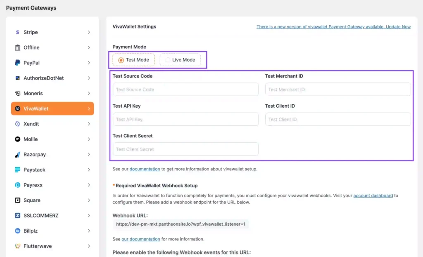Image resolution: width=423 pixels, height=257 pixels.
Task: Click the Moneris swirl icon
Action: tap(17, 93)
